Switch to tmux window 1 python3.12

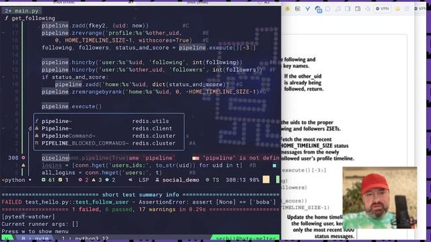tap(86, 239)
